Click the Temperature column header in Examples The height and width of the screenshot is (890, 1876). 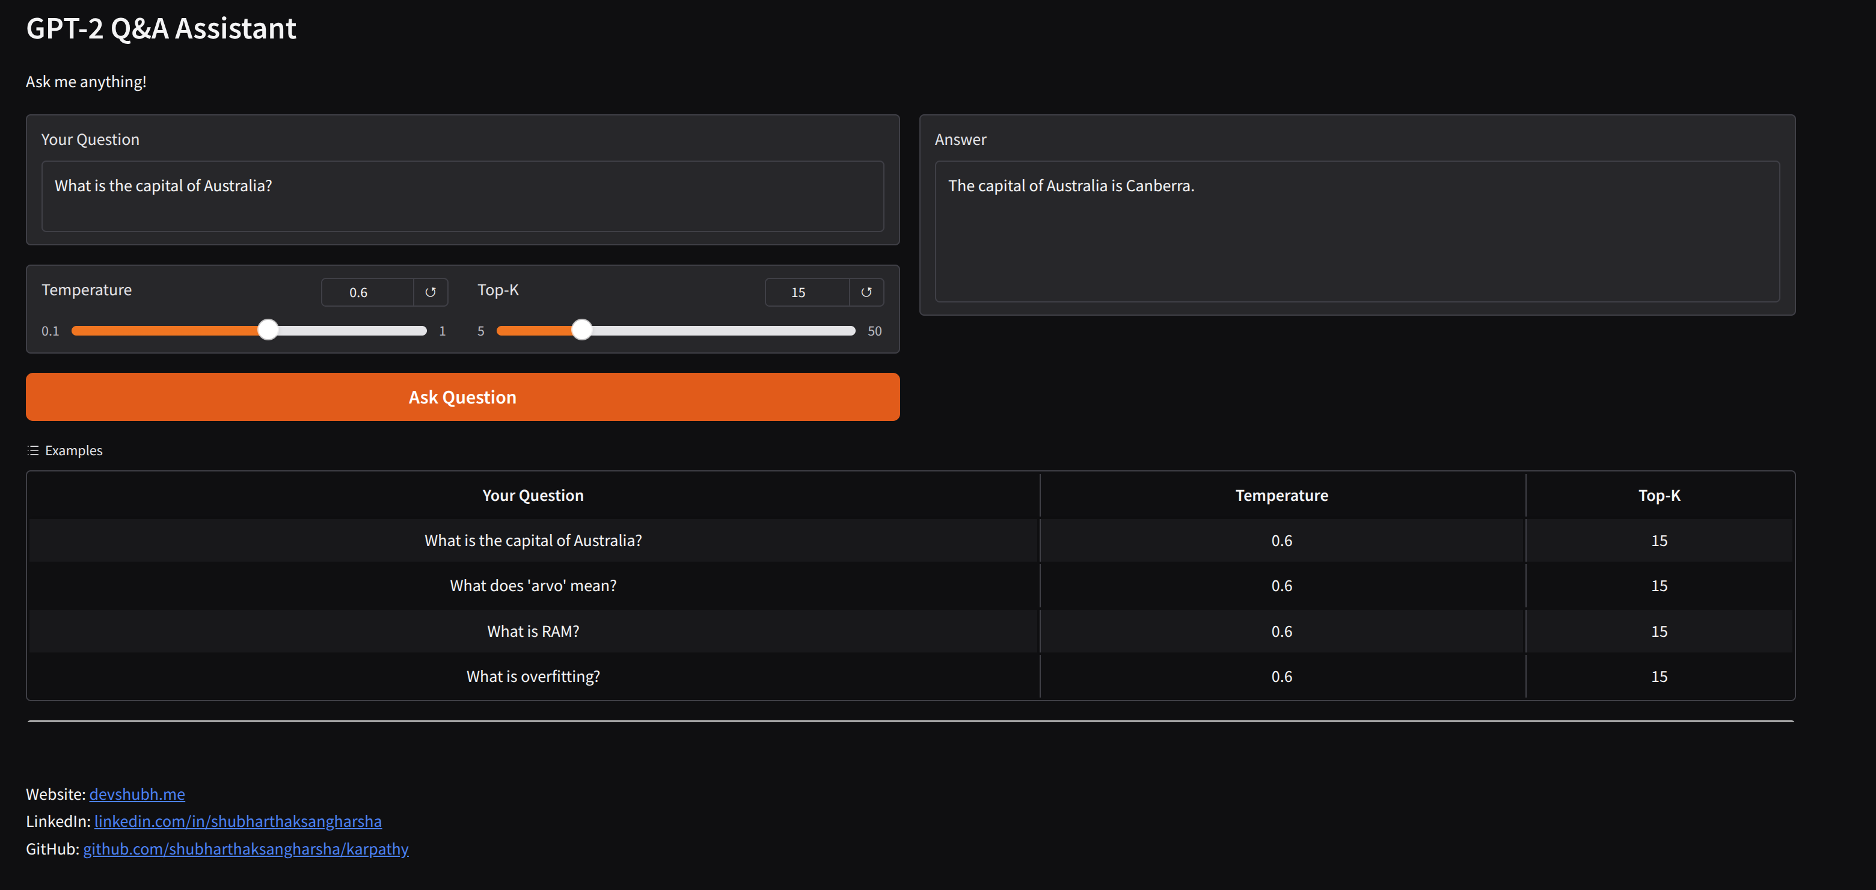coord(1282,496)
